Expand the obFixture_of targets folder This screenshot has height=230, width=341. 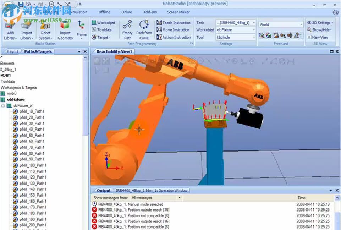click(4, 105)
